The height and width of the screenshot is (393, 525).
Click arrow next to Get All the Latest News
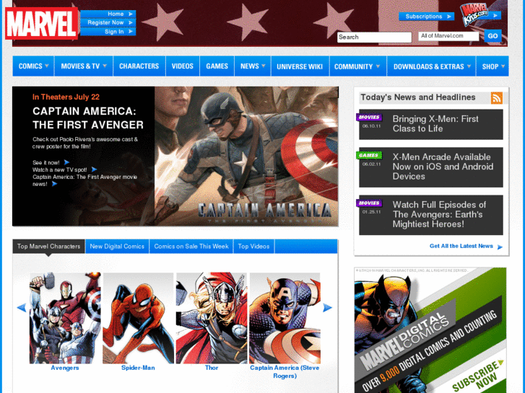[500, 247]
